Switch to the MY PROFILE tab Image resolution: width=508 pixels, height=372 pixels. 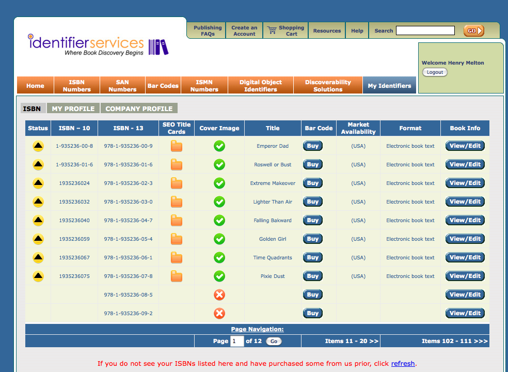[x=73, y=109]
